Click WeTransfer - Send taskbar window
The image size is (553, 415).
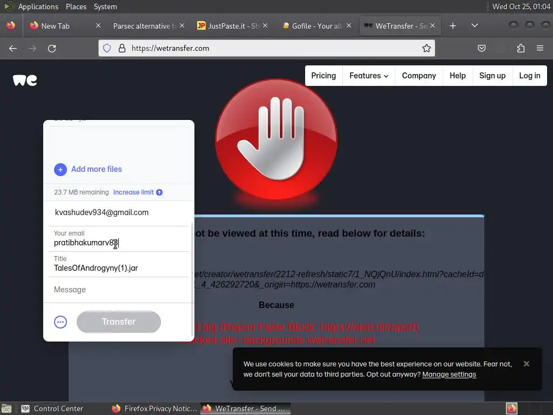tap(245, 409)
